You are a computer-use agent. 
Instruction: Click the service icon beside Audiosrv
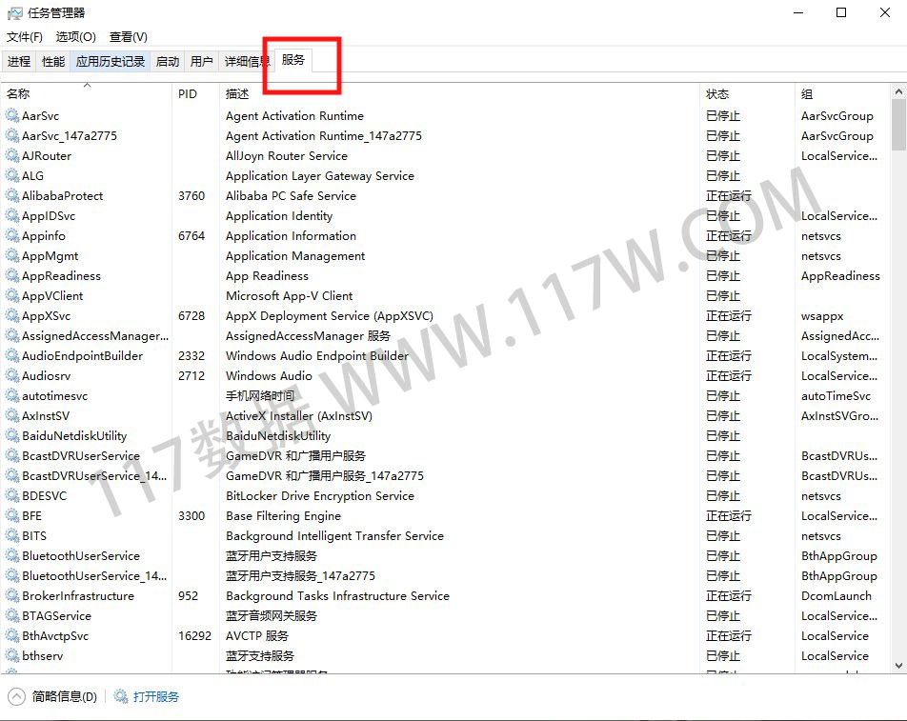click(12, 376)
